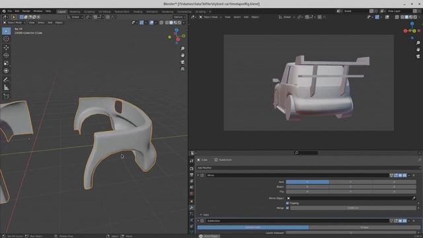
Task: Open Options dropdown in left viewport
Action: [x=179, y=17]
